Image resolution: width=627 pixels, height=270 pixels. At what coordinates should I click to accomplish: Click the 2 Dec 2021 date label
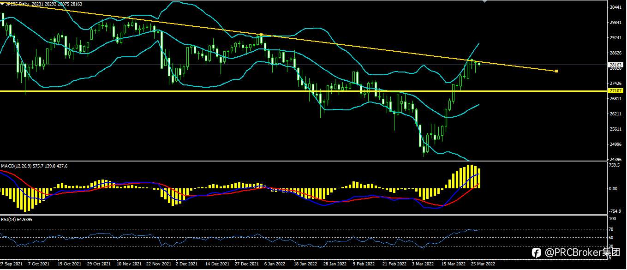click(187, 264)
